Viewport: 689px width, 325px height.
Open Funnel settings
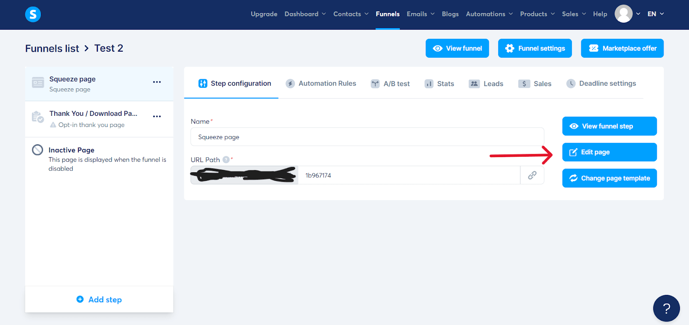pos(535,48)
